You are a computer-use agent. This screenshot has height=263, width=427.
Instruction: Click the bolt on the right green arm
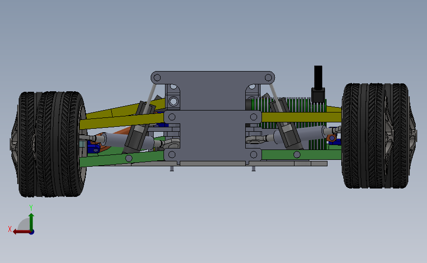[297, 154]
